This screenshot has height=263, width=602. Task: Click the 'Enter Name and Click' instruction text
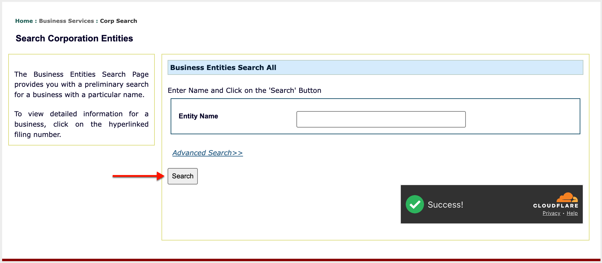pos(244,90)
